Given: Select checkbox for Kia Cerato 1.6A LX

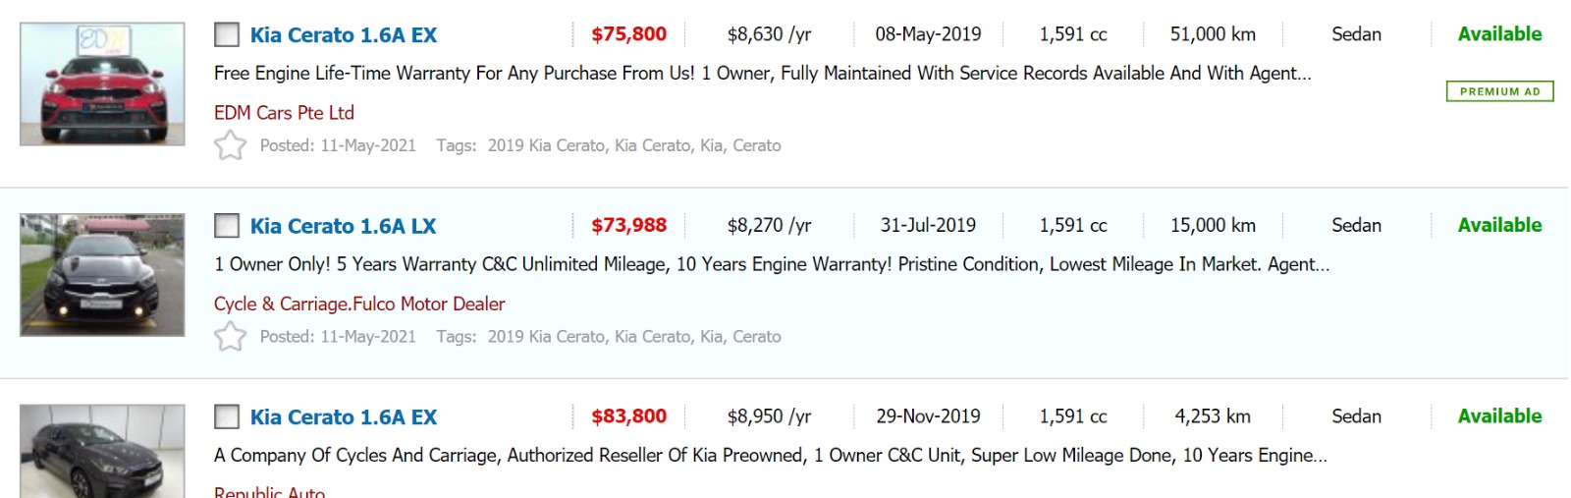Looking at the screenshot, I should [227, 226].
